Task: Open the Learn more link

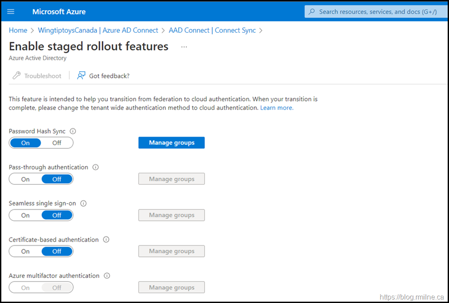Action: coord(277,108)
